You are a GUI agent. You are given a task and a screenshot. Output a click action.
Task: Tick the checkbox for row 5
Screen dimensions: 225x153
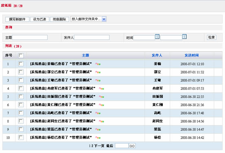(x=21, y=96)
